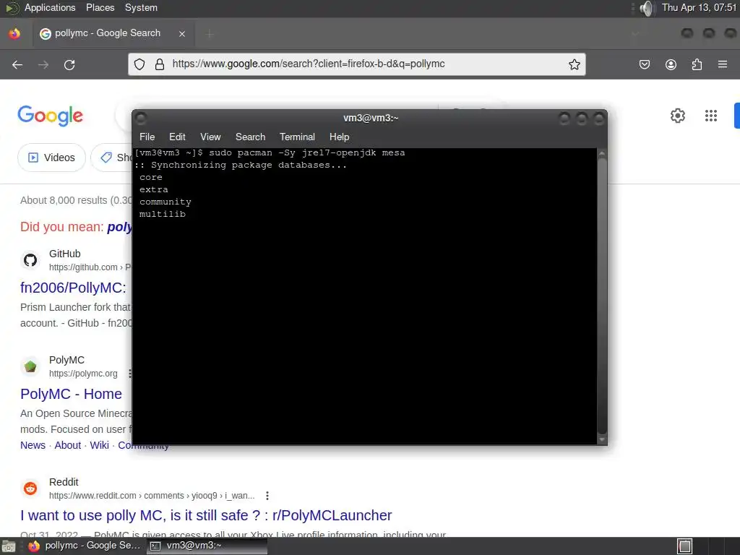The image size is (740, 555).
Task: Open the News sitelink under PolyMC
Action: [33, 445]
